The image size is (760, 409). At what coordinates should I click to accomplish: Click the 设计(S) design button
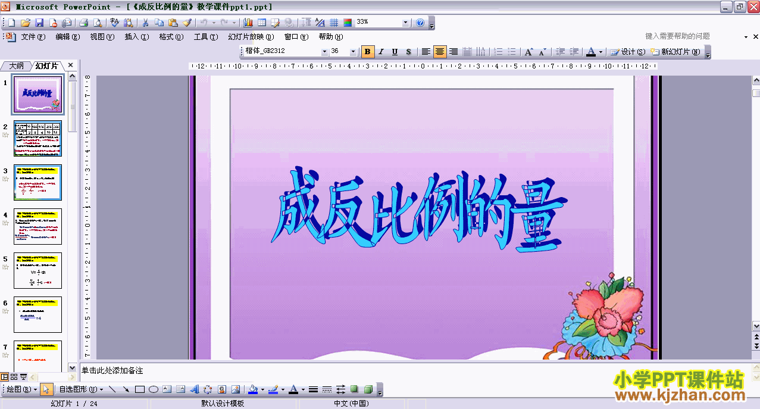(x=628, y=52)
